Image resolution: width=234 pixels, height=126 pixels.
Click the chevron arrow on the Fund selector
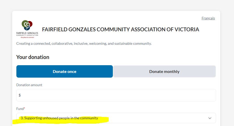point(210,118)
